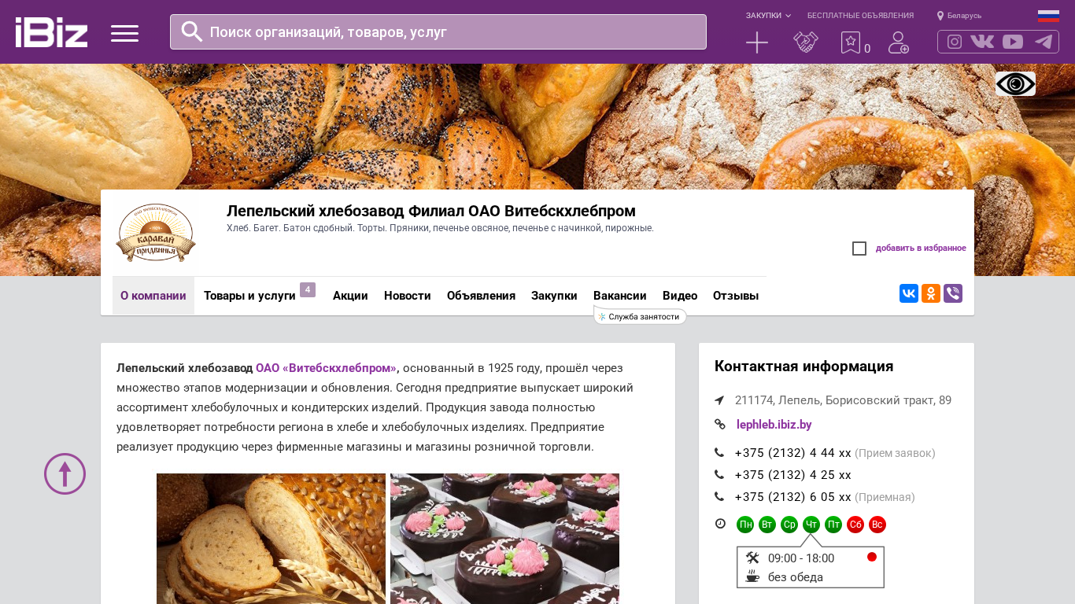Click the без обеда lunch text

pyautogui.click(x=796, y=577)
